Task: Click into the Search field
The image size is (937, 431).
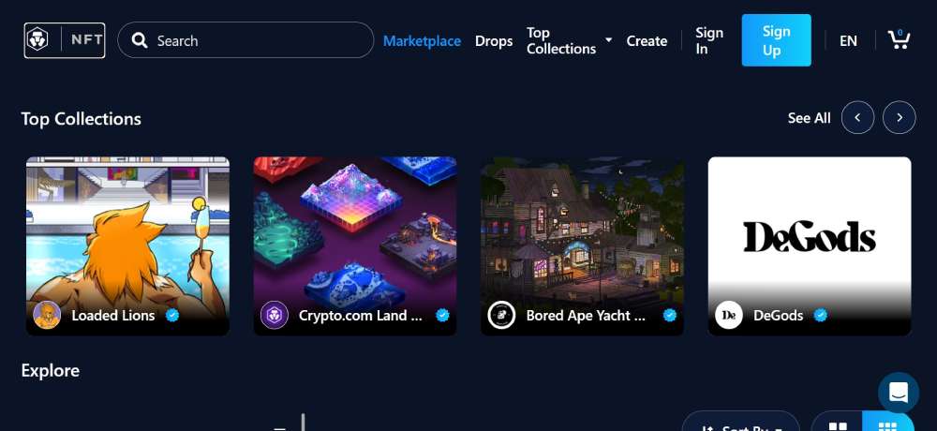Action: click(245, 40)
